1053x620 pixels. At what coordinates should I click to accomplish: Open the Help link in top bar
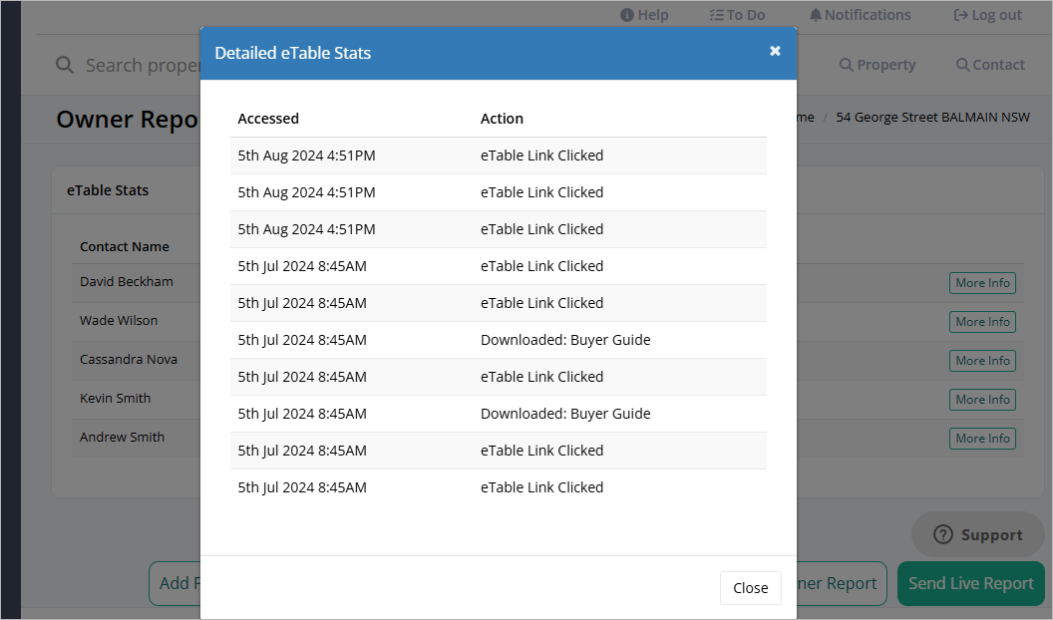644,15
